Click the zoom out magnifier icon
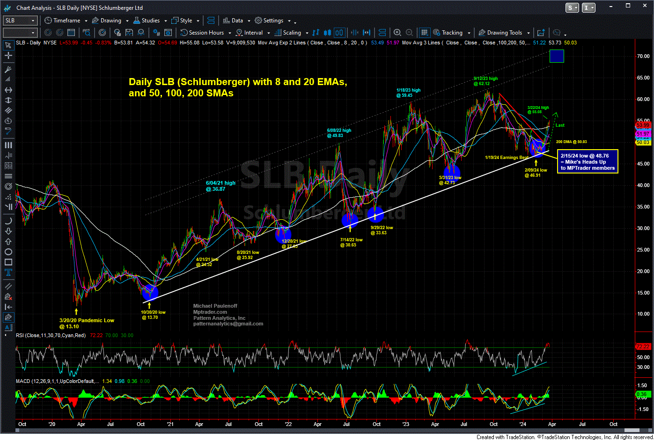This screenshot has width=654, height=440. coord(409,33)
